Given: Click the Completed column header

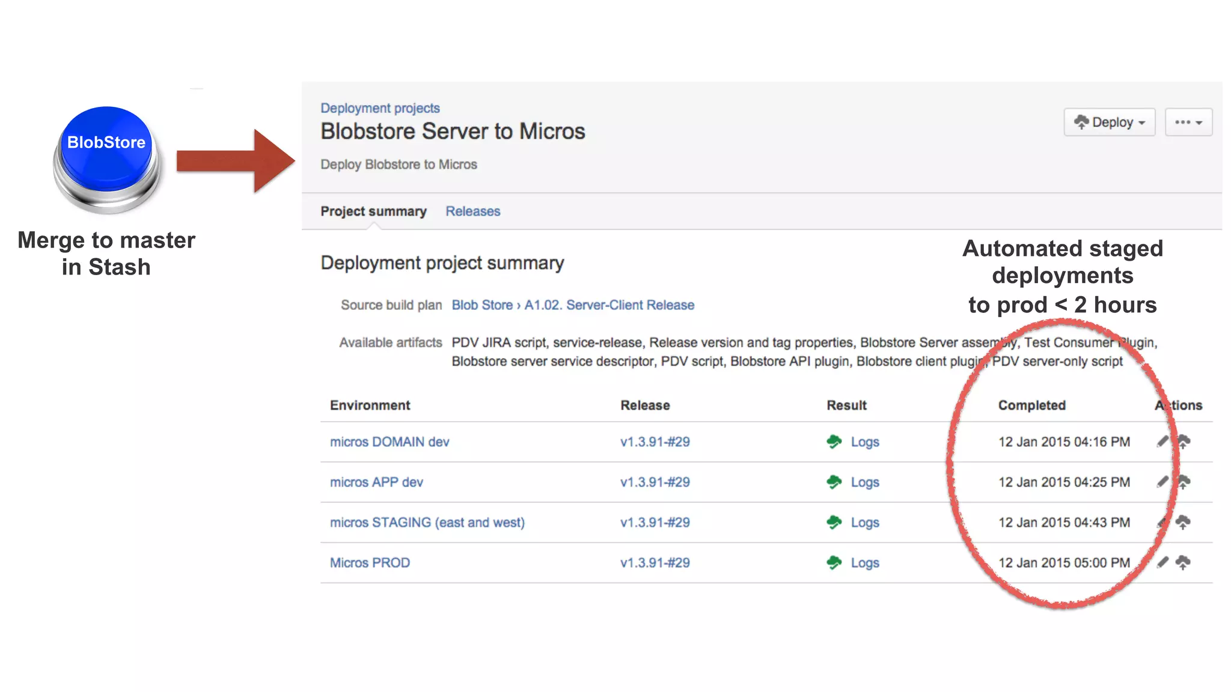Looking at the screenshot, I should coord(1032,405).
